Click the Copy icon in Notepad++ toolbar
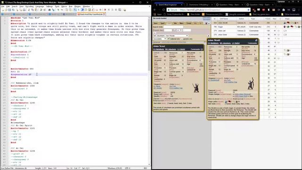This screenshot has width=302, height=170. click(x=33, y=9)
